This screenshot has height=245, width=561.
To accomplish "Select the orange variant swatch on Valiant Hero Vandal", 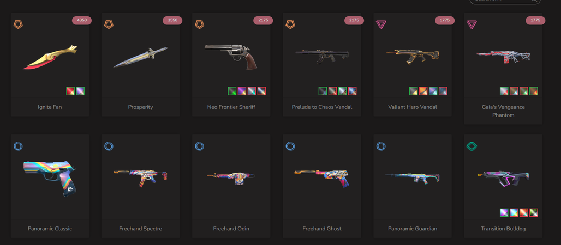I will pyautogui.click(x=423, y=91).
